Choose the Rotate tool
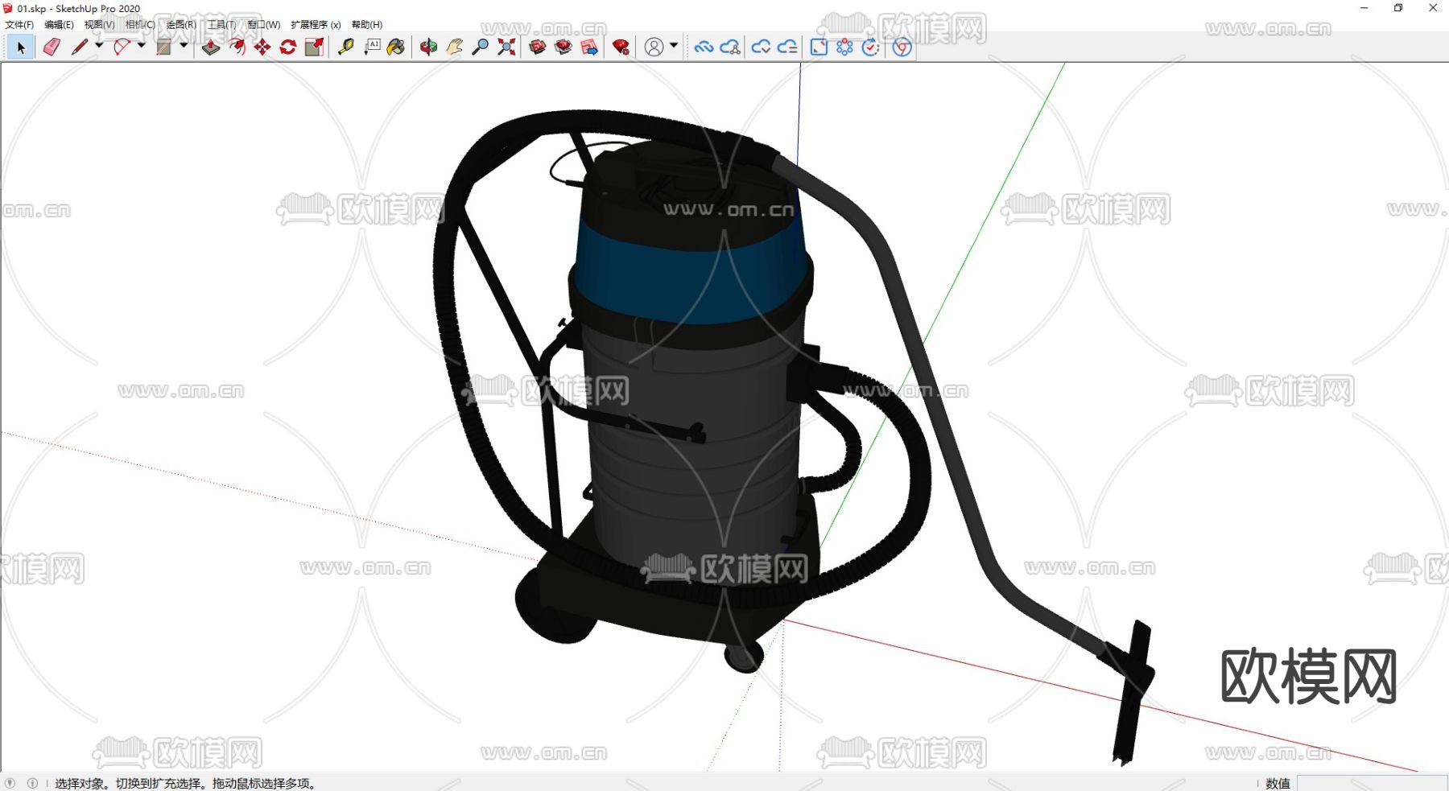Screen dimensions: 1449x791 pos(288,47)
